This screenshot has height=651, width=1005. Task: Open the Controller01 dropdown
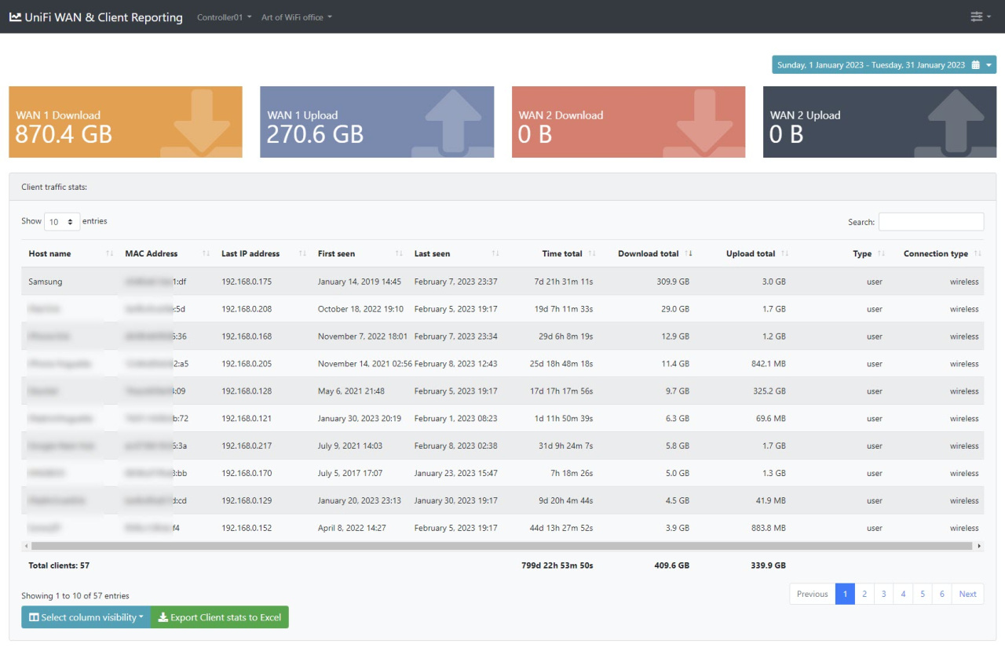224,17
